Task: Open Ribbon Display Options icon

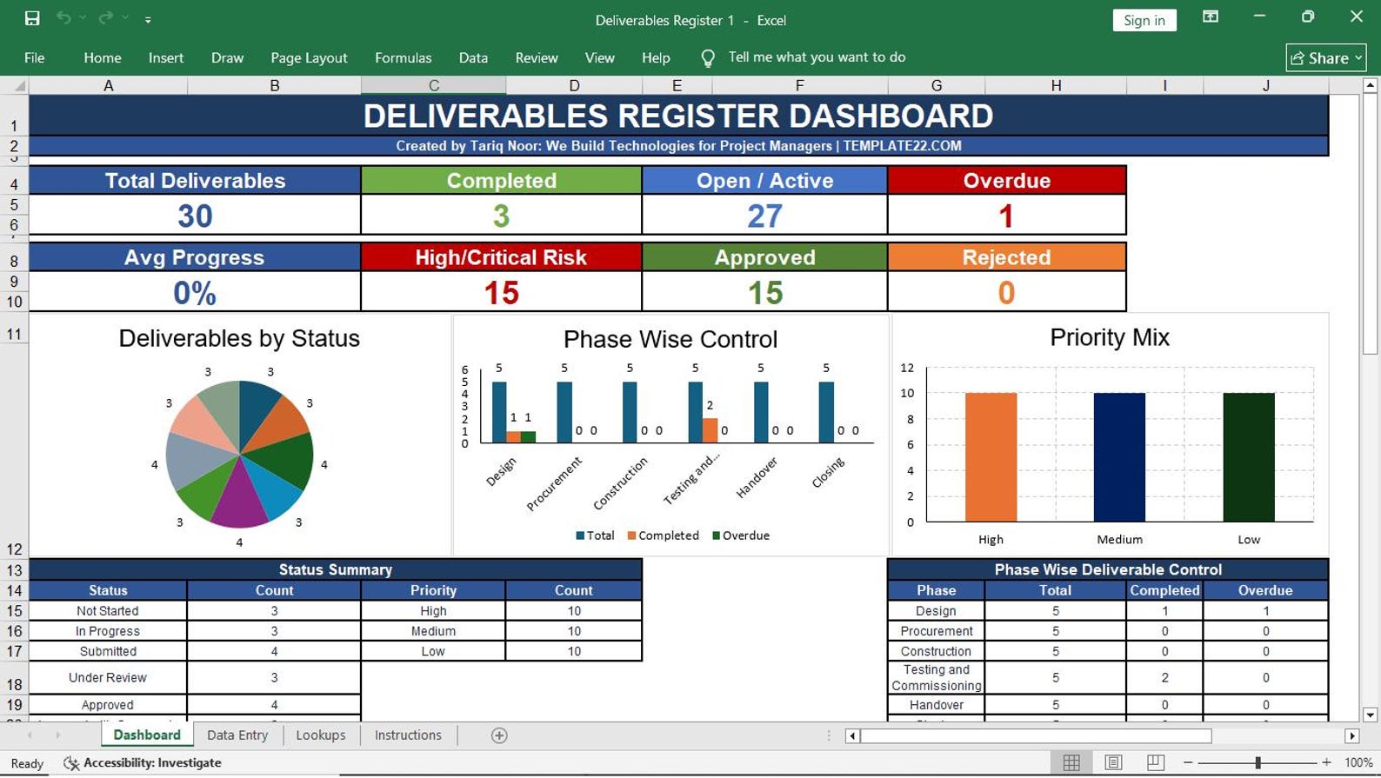Action: [x=1210, y=17]
